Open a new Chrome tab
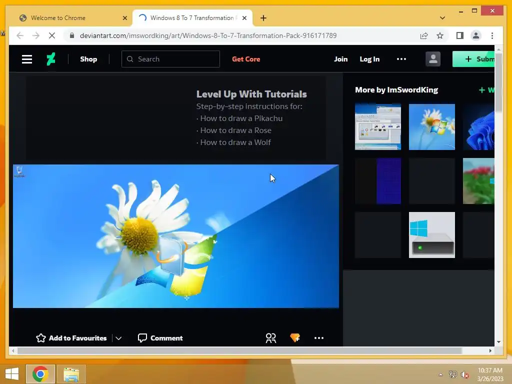The image size is (512, 384). click(x=263, y=18)
